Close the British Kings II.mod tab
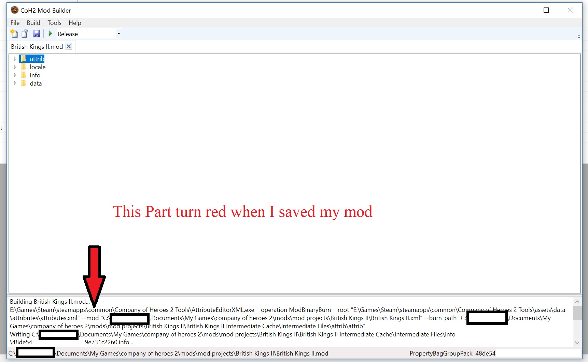Viewport: 588px width, 362px height. pyautogui.click(x=69, y=46)
